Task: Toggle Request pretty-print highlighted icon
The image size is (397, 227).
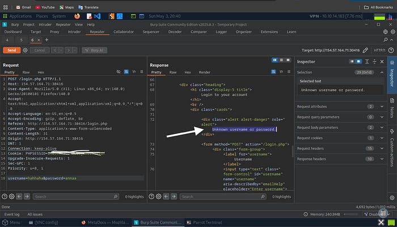Action: click(x=126, y=72)
